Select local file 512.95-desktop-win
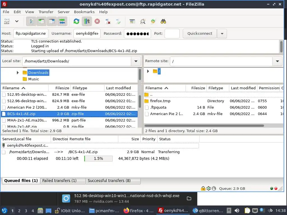The image size is (287, 215). (x=69, y=95)
